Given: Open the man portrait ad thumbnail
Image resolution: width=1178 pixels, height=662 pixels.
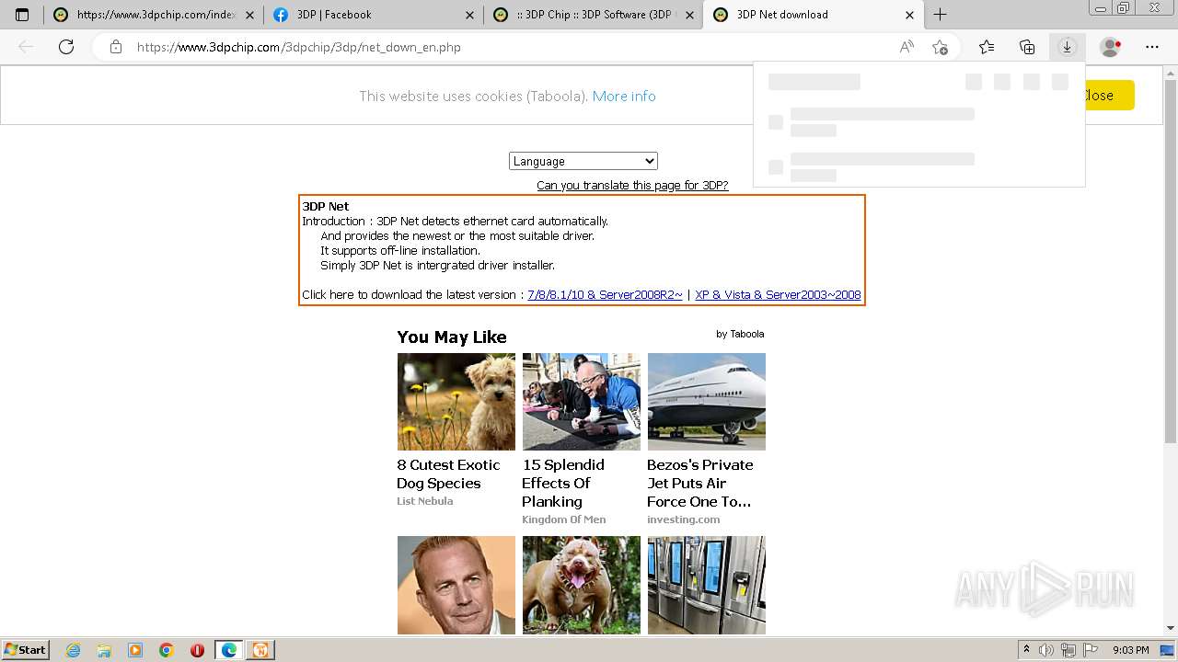Looking at the screenshot, I should pos(456,585).
